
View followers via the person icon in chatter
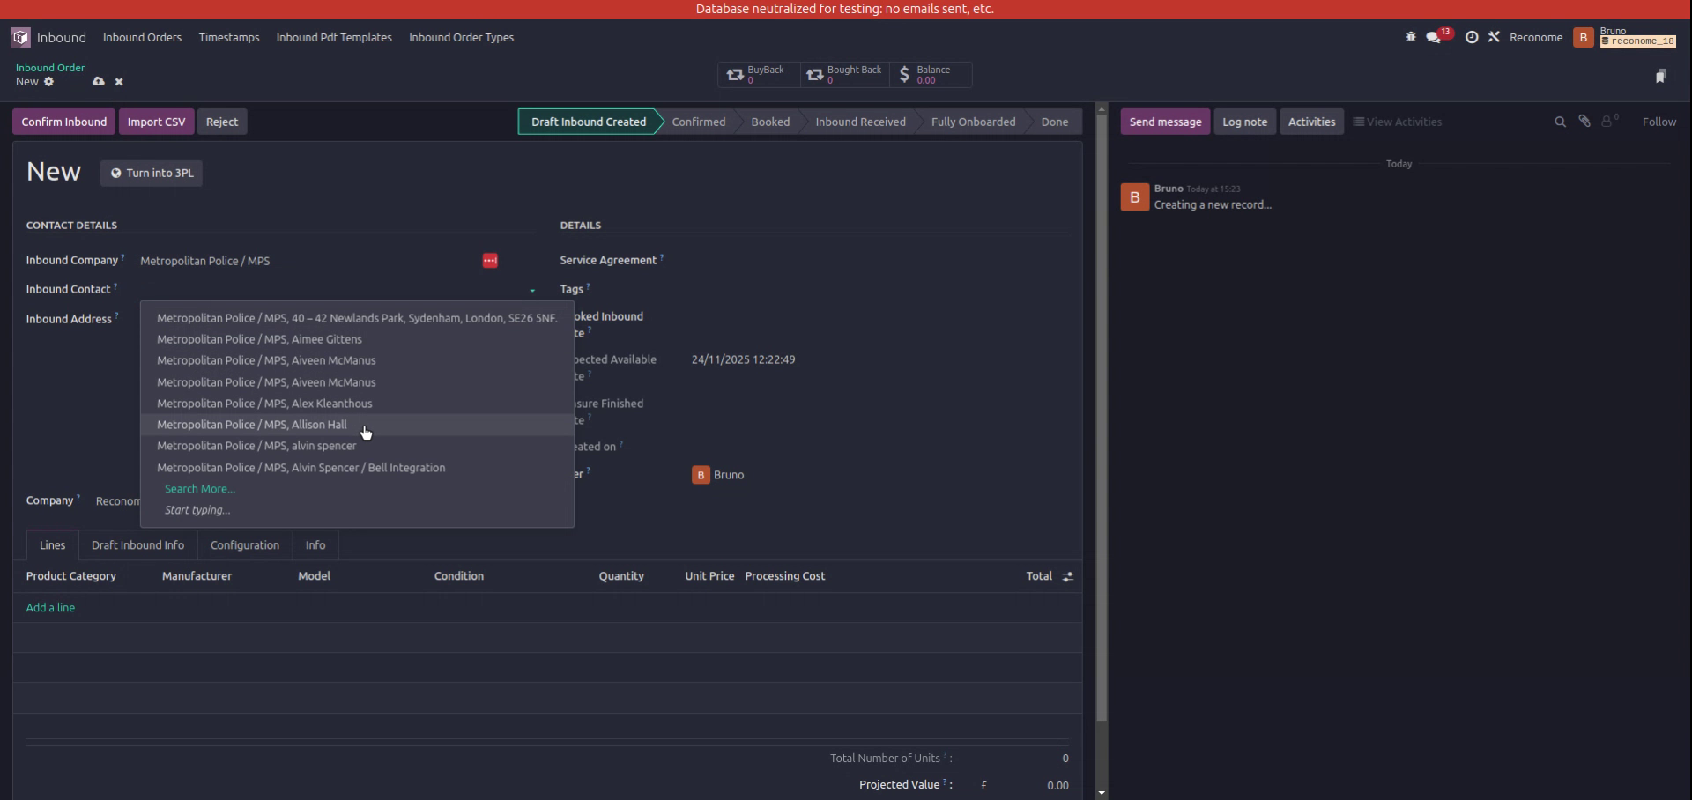click(1609, 121)
